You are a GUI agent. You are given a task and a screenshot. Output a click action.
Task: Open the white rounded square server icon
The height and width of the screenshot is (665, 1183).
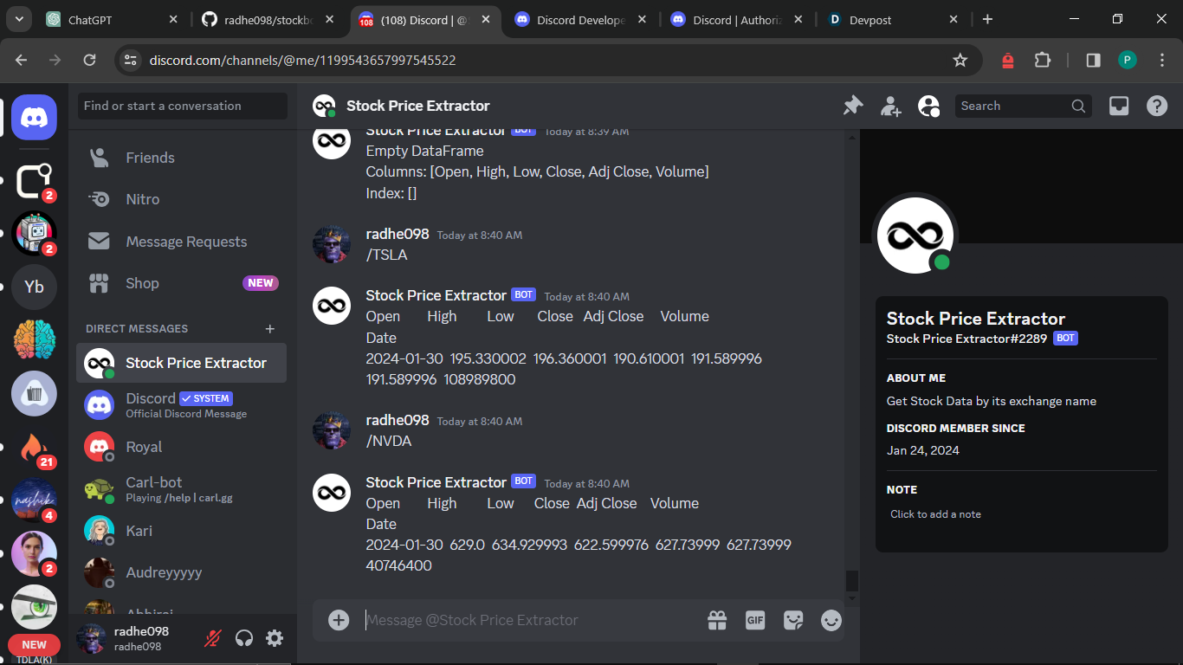click(x=35, y=180)
